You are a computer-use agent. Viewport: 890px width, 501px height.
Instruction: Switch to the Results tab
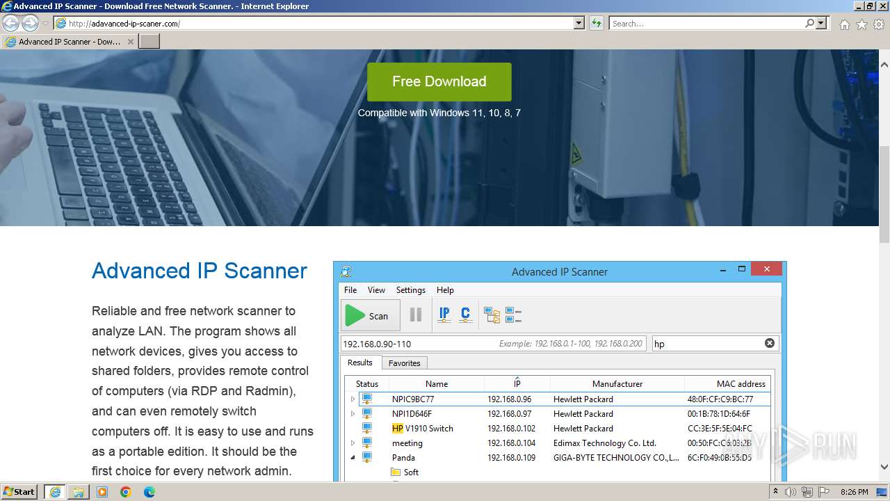tap(359, 363)
